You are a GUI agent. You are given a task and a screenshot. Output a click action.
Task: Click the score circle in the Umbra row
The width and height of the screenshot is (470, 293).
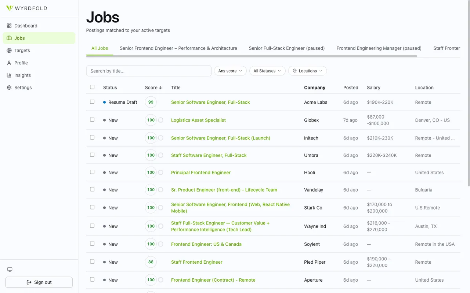(x=160, y=155)
